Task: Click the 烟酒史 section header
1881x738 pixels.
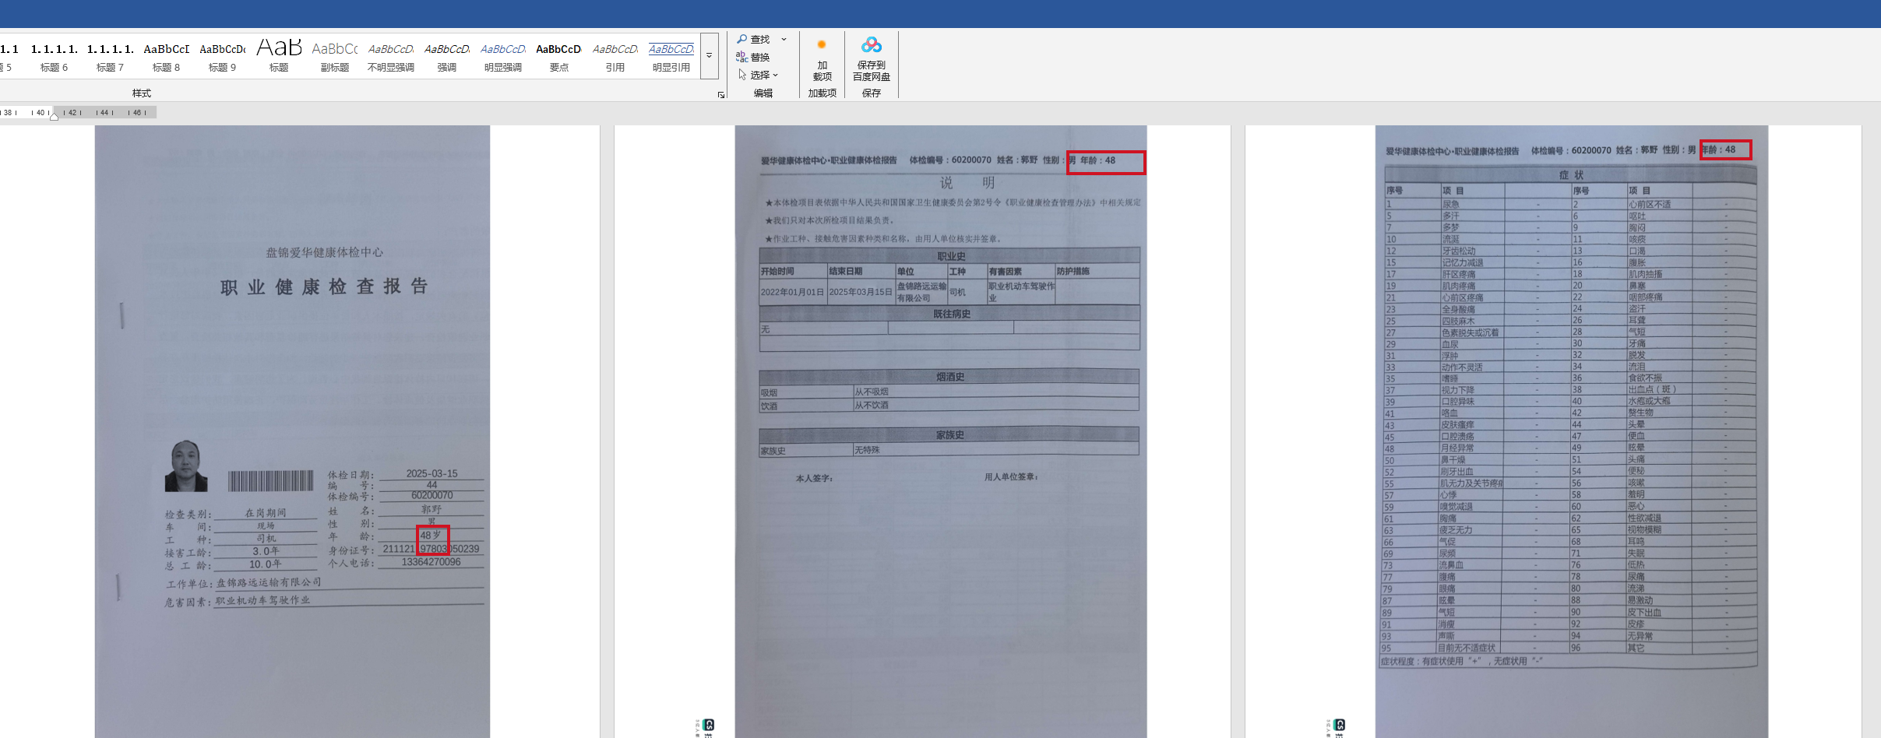Action: [950, 377]
